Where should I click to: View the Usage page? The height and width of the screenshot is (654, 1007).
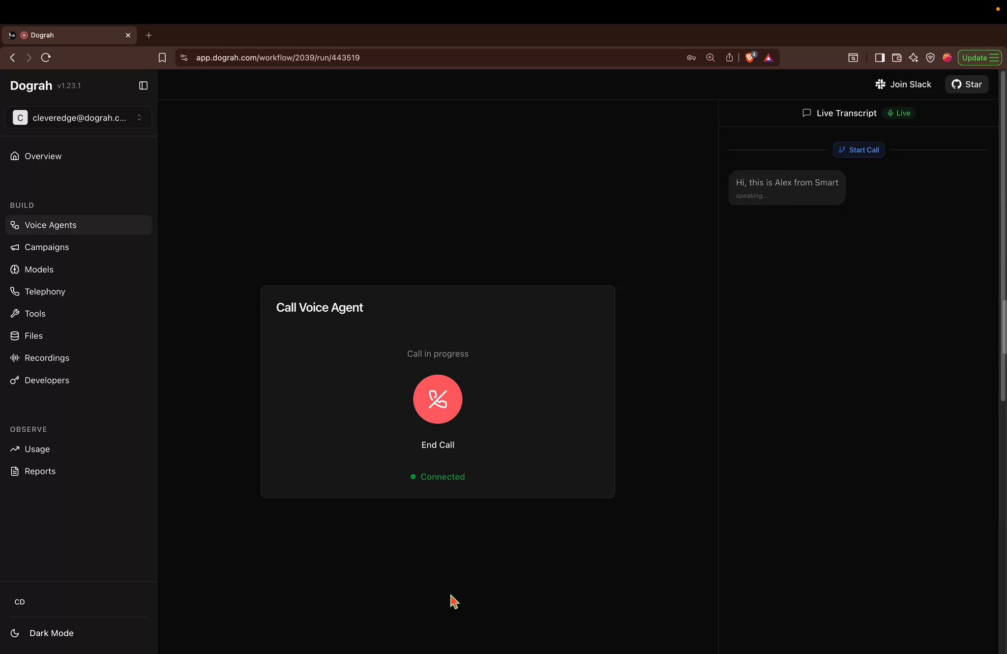pos(79,449)
